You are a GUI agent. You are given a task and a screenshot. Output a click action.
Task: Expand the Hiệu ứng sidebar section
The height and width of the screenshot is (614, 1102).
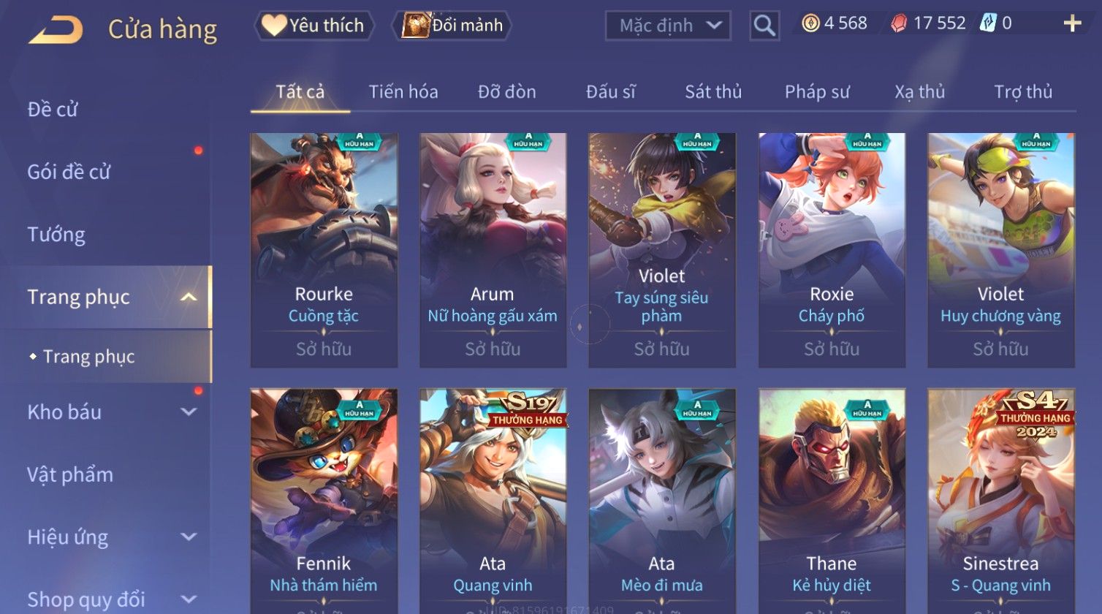click(x=189, y=537)
